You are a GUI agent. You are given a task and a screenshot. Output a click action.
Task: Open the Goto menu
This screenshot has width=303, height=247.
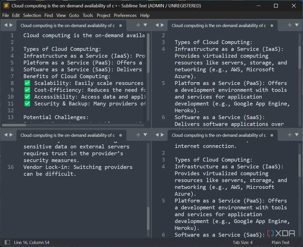(74, 15)
